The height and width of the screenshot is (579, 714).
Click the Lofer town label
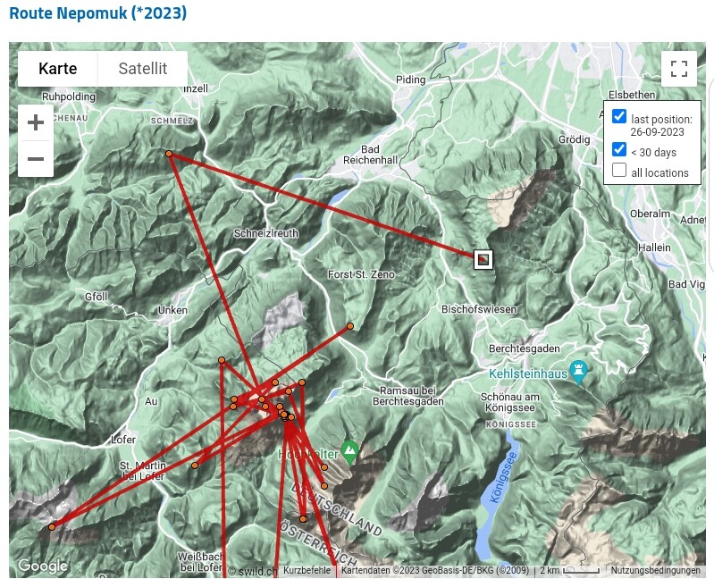tap(123, 440)
